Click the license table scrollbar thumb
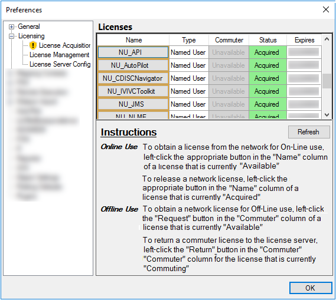The width and height of the screenshot is (336, 300). [x=327, y=81]
